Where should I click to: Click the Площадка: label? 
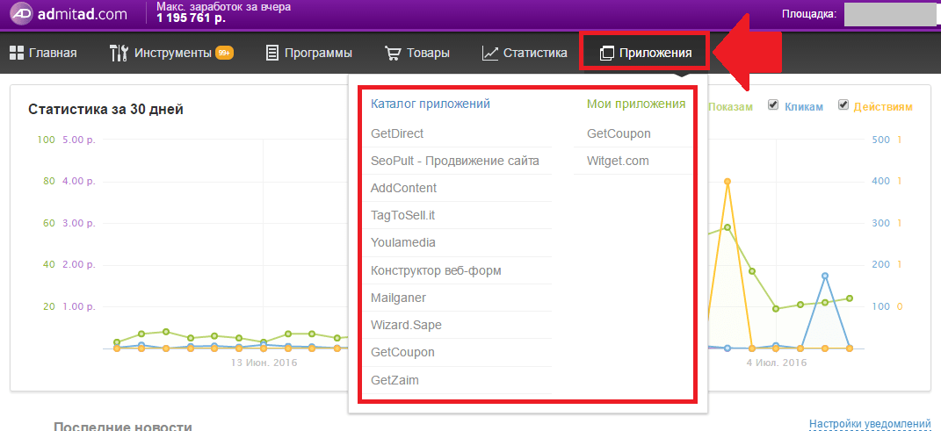tap(809, 14)
